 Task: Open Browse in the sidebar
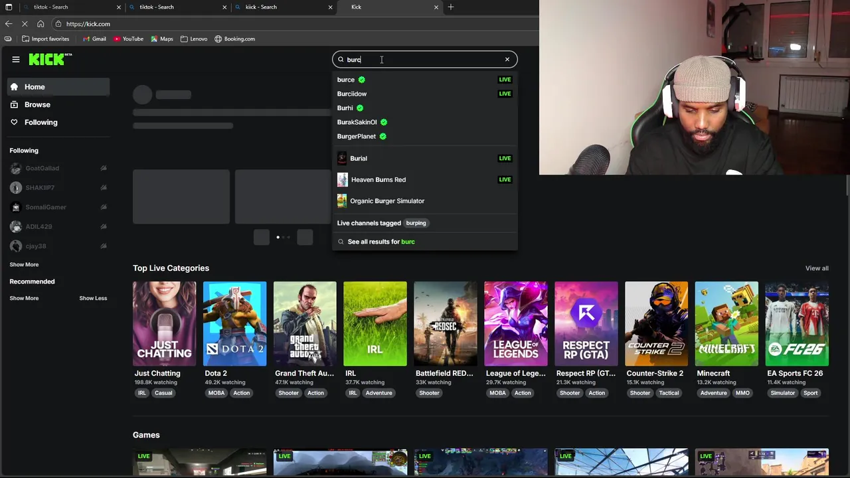click(58, 104)
